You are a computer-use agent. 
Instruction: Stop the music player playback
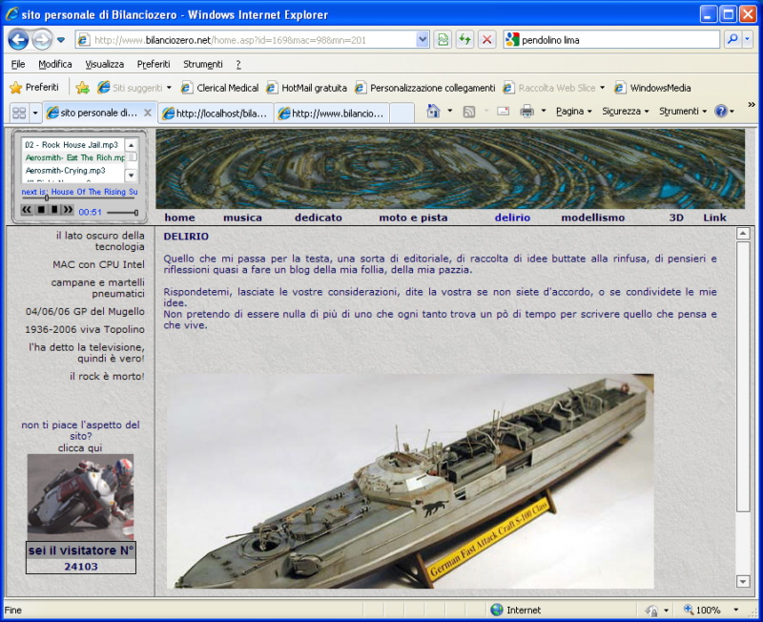[x=41, y=210]
